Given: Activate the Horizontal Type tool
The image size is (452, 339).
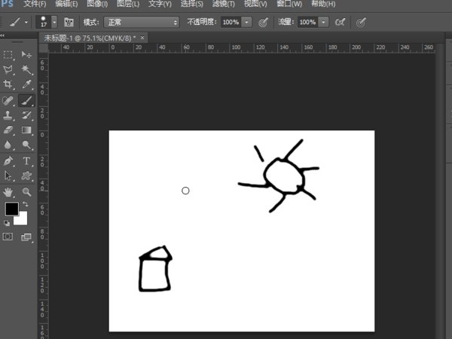Looking at the screenshot, I should coord(26,161).
